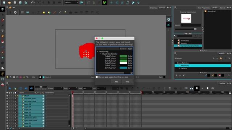Select the Timeline panel tab
Viewport: 232px width, 130px height.
[221, 83]
